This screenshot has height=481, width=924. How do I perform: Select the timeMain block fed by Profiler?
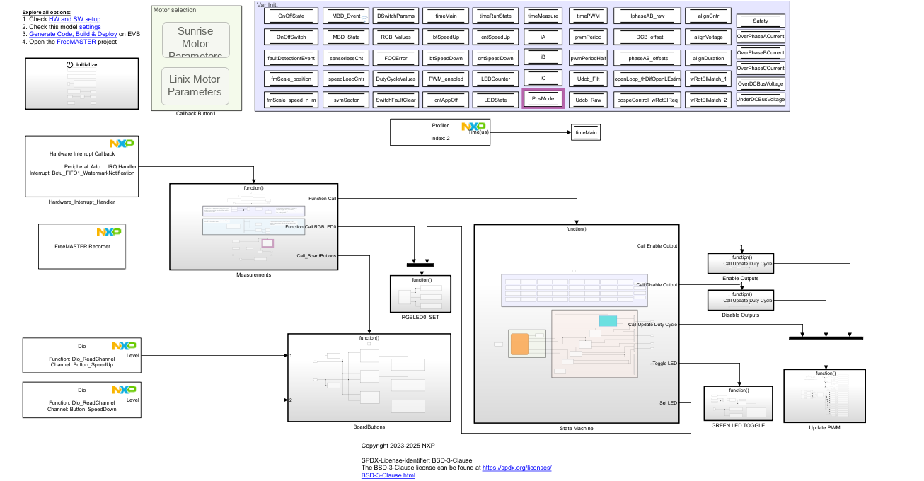coord(586,132)
